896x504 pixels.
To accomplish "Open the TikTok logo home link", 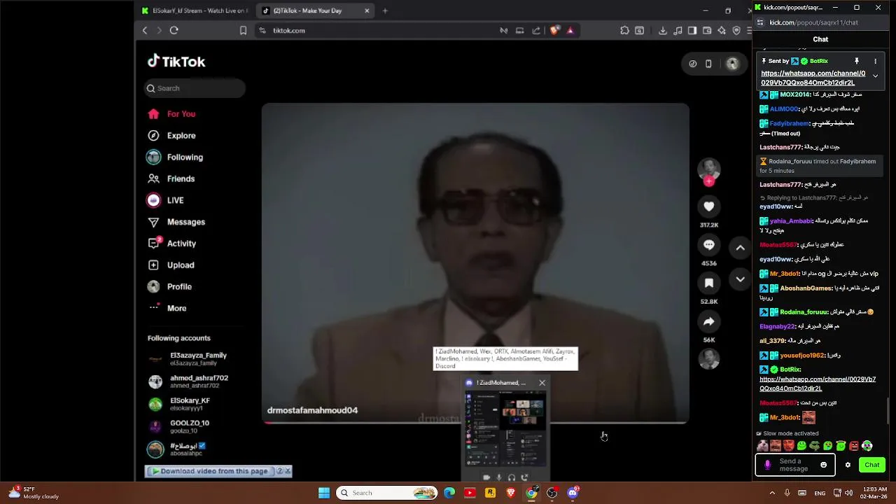I will (176, 62).
